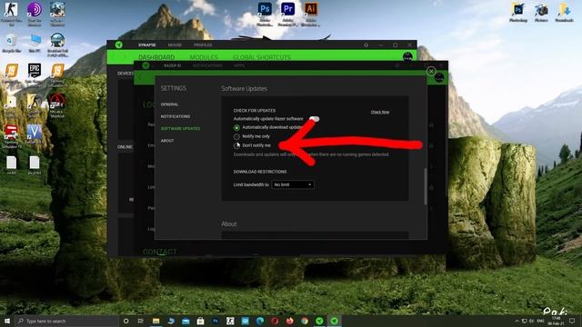582x327 pixels.
Task: Open Notifications settings section
Action: point(176,116)
